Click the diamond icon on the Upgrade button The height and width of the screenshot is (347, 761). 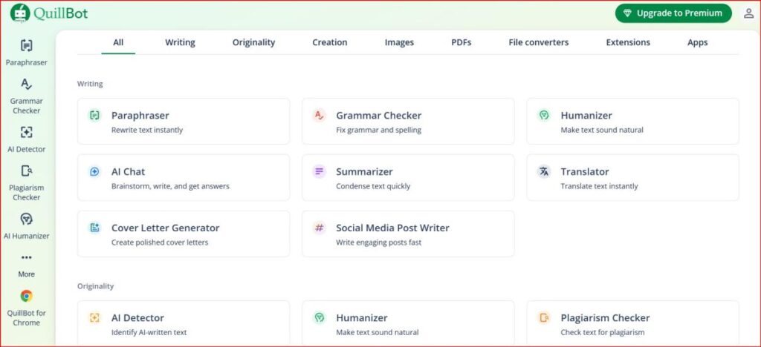(627, 13)
